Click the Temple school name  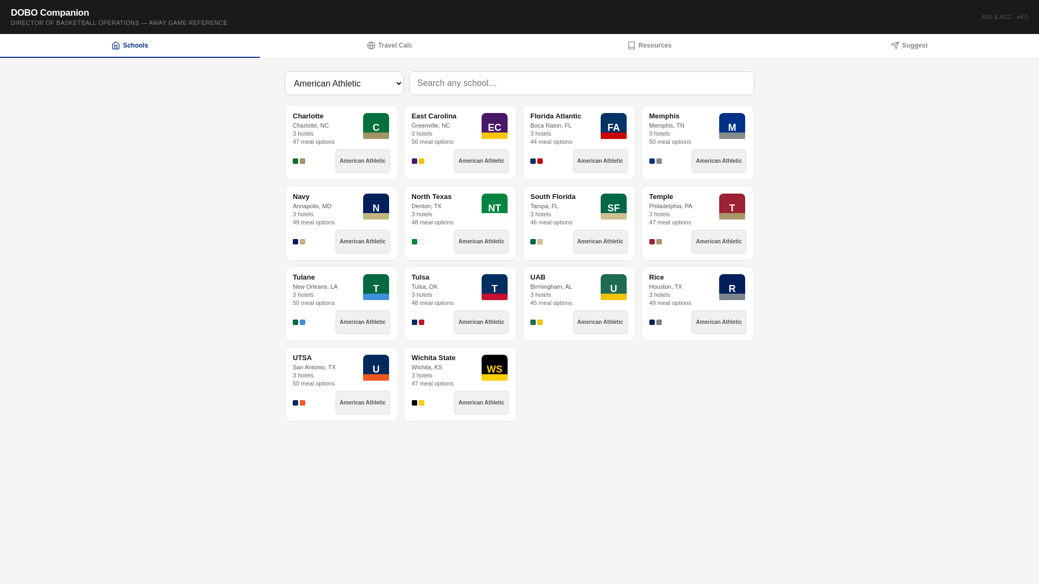point(661,197)
